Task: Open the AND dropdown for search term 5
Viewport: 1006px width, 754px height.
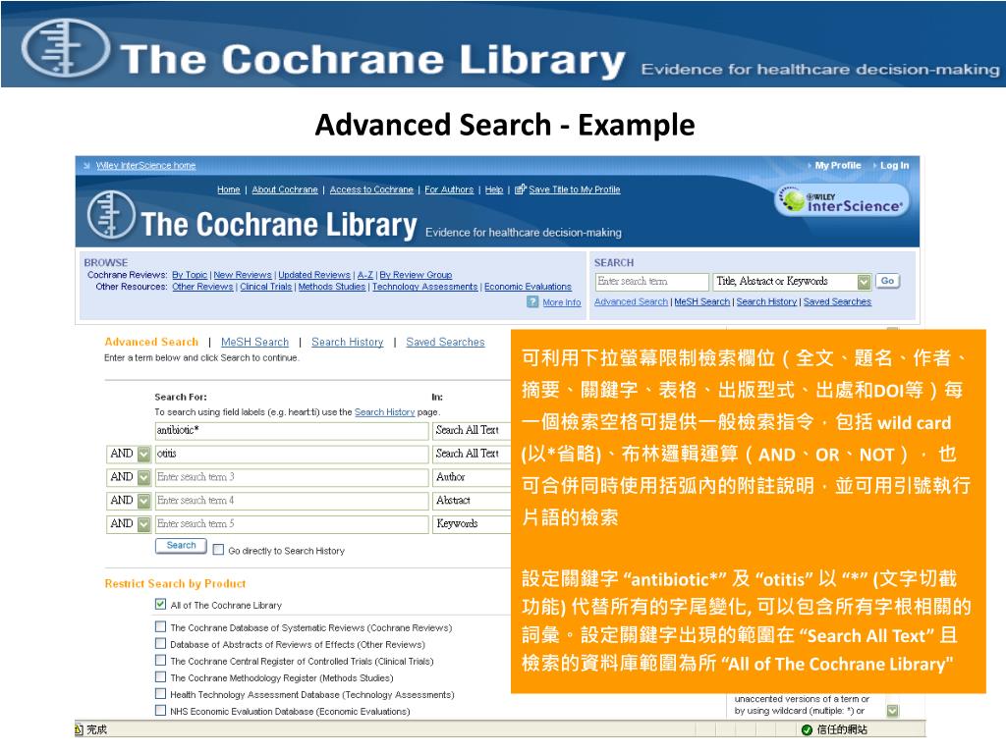Action: tap(129, 524)
